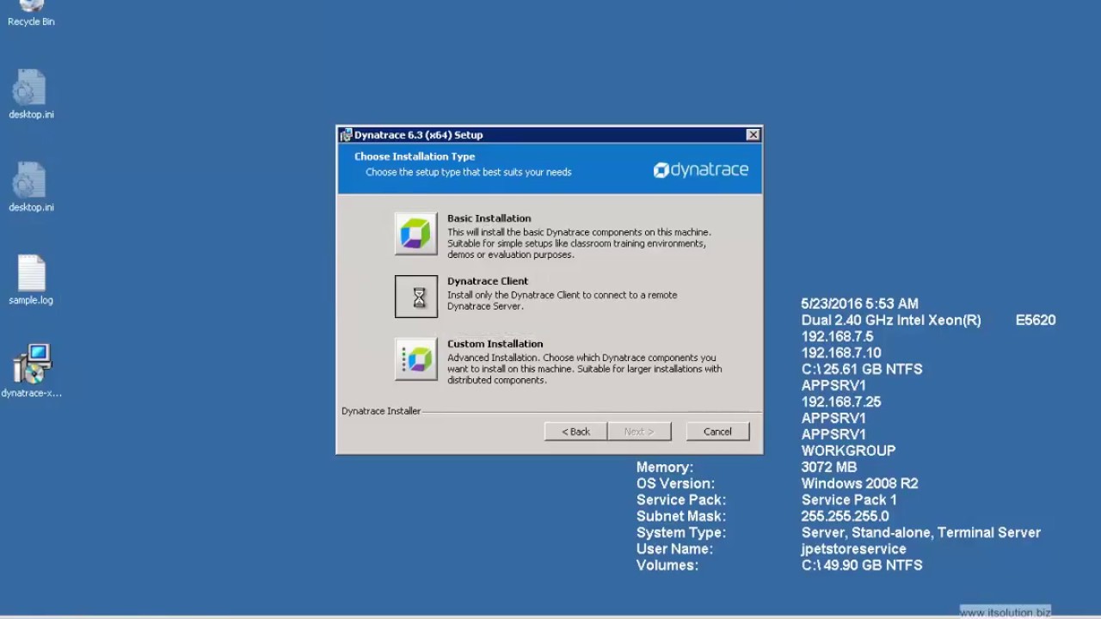Click the 'Choose Installation Type' header text

[x=415, y=156]
